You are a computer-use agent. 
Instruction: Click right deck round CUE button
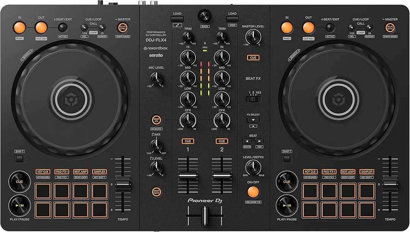click(287, 182)
